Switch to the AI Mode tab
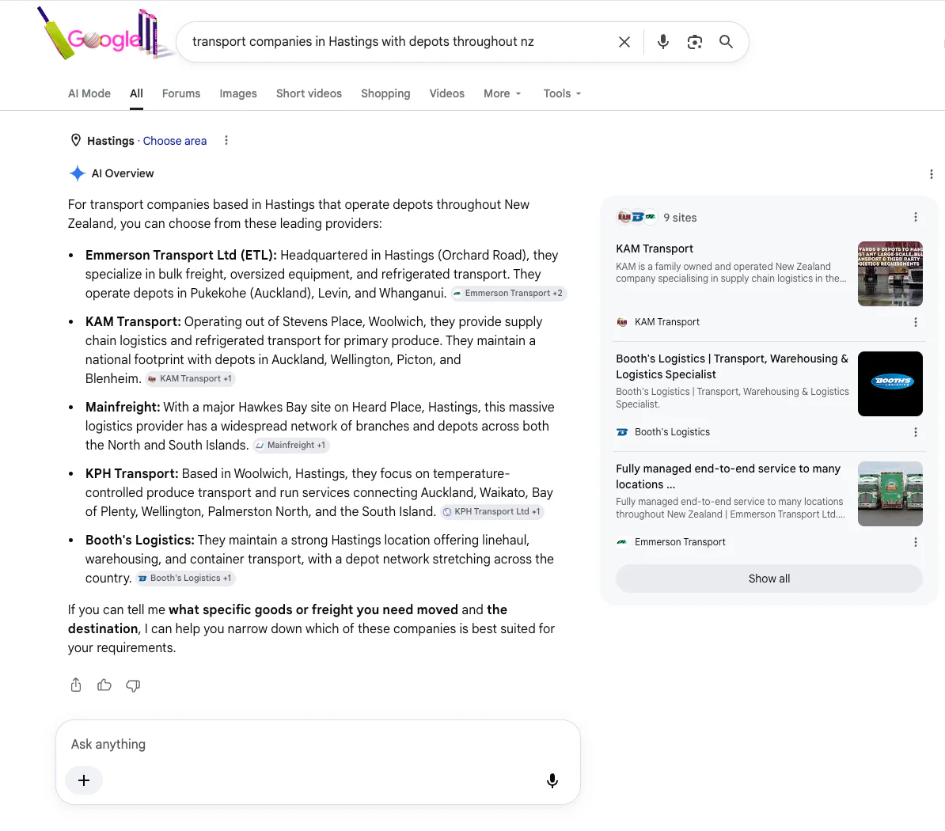 (89, 93)
